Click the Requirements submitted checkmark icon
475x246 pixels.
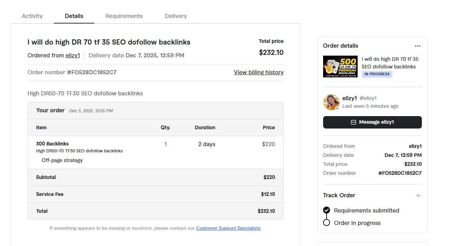pyautogui.click(x=327, y=210)
